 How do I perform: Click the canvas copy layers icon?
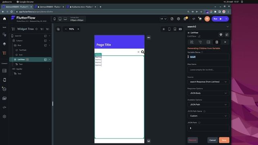coord(58,29)
